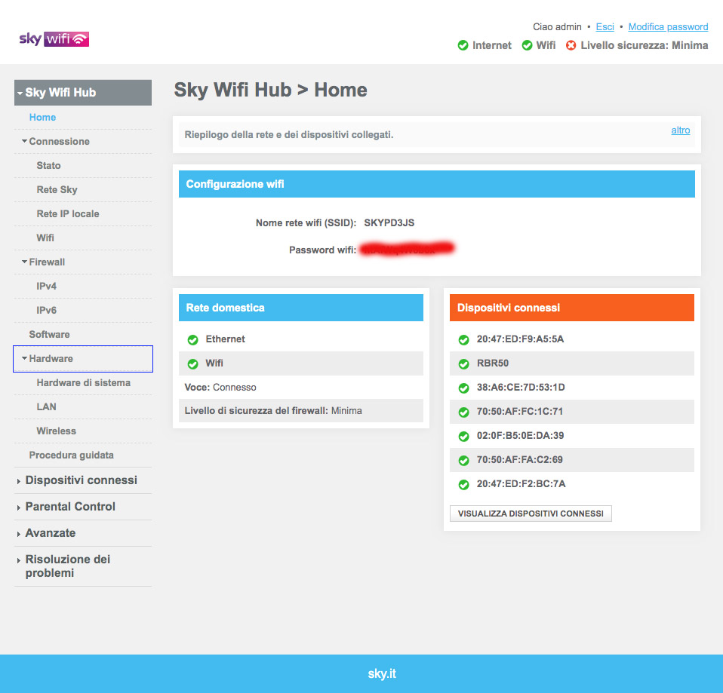723x693 pixels.
Task: Click the red security level warning icon
Action: point(571,45)
